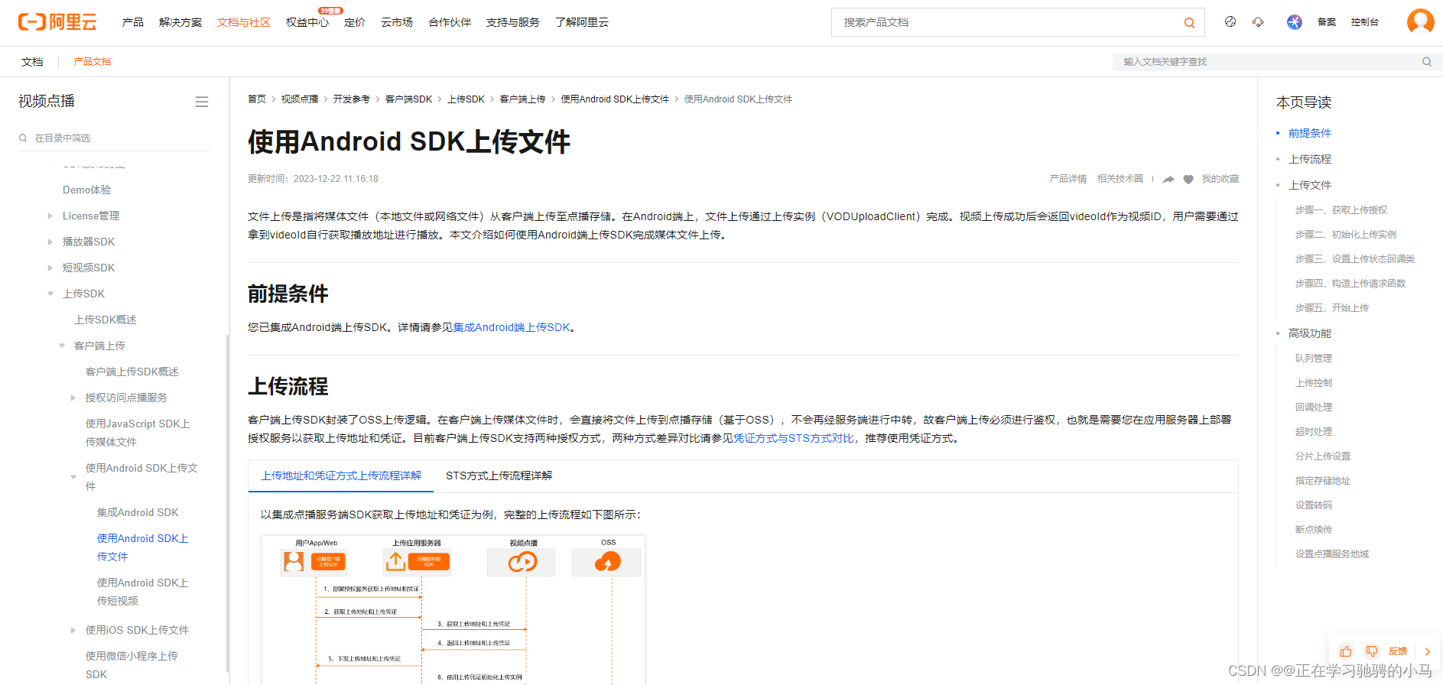This screenshot has width=1443, height=685.
Task: Expand 授权访问点播服务 tree node
Action: tap(73, 398)
